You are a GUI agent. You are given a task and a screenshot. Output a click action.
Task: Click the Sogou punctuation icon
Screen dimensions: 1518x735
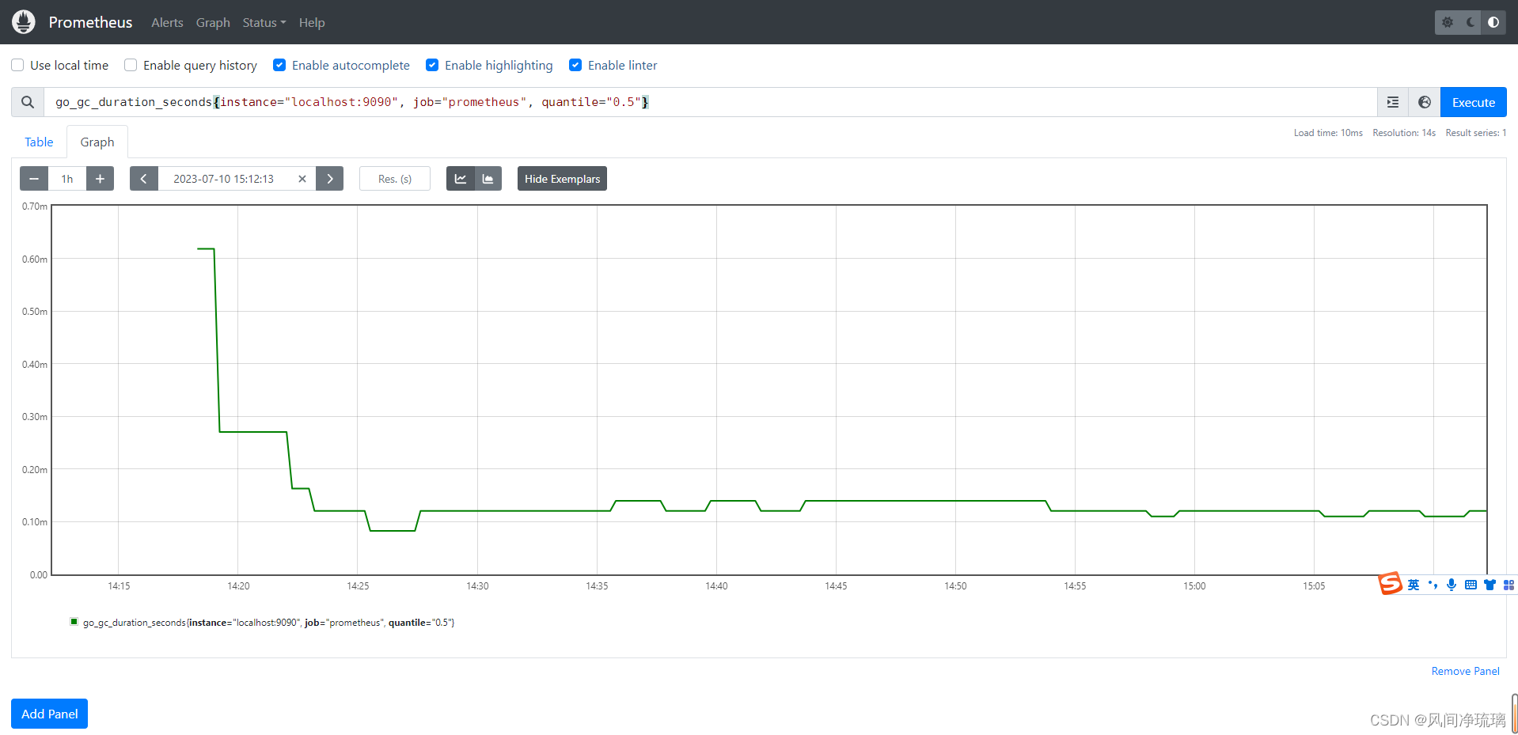[x=1433, y=585]
